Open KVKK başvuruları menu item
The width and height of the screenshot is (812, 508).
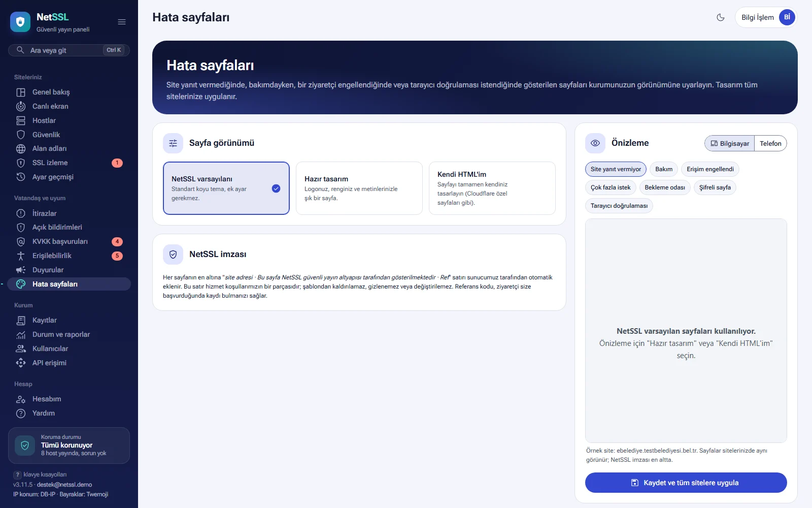click(69, 241)
